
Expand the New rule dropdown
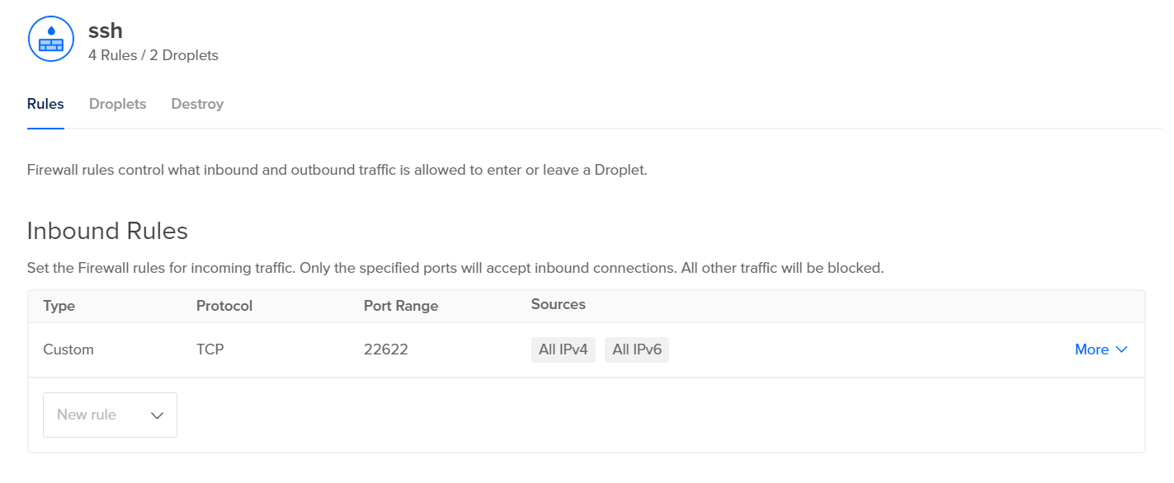(110, 415)
